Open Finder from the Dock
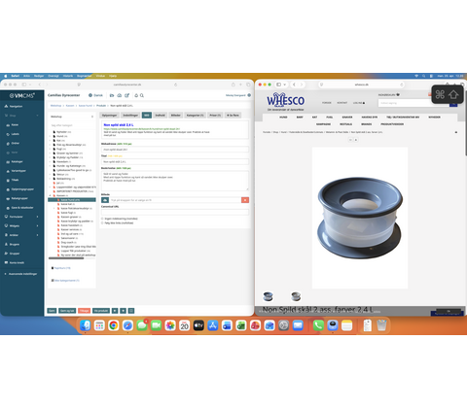467x408 pixels. 86,325
